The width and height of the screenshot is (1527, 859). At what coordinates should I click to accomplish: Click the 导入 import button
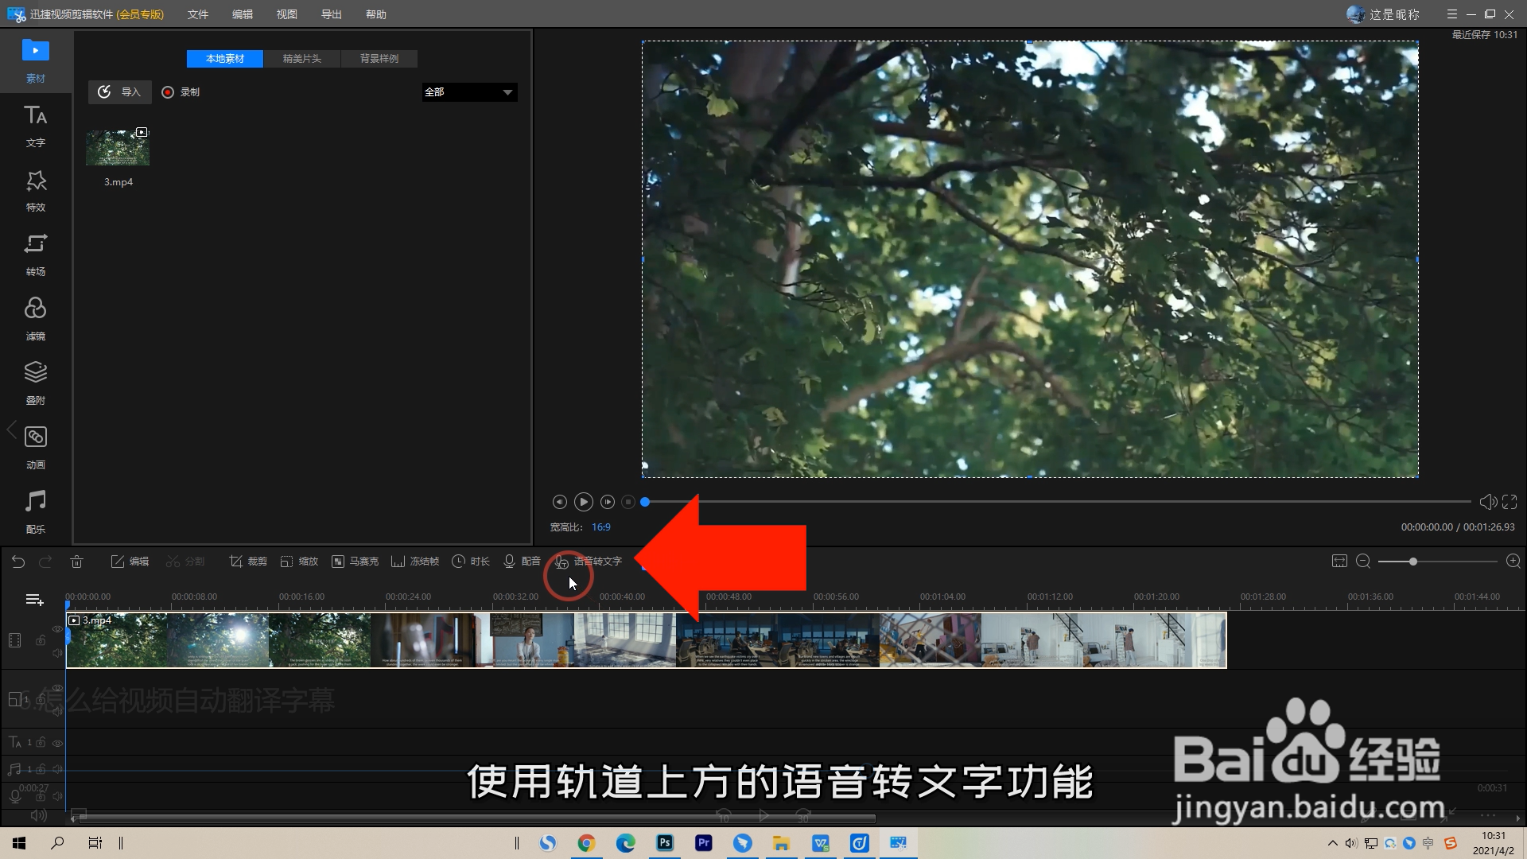119,91
